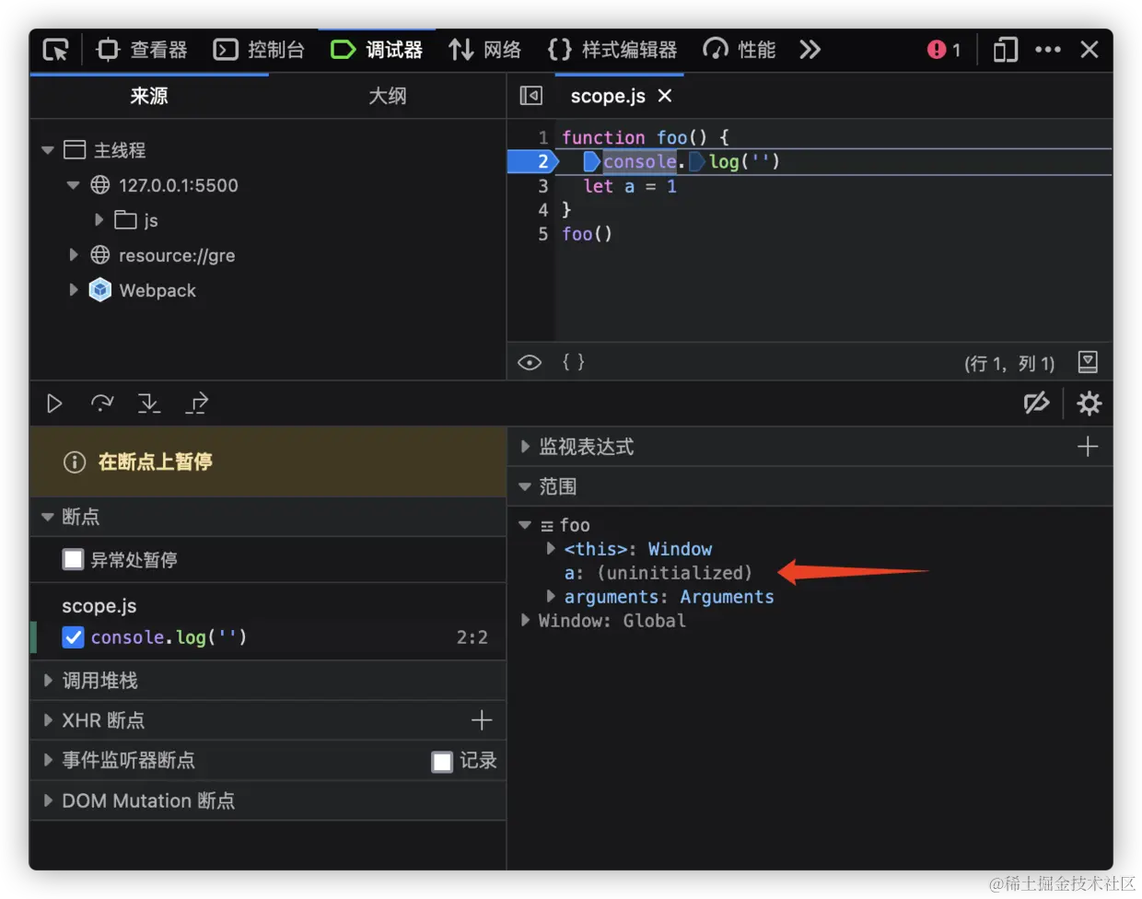Resume script execution with the play icon

[x=52, y=403]
